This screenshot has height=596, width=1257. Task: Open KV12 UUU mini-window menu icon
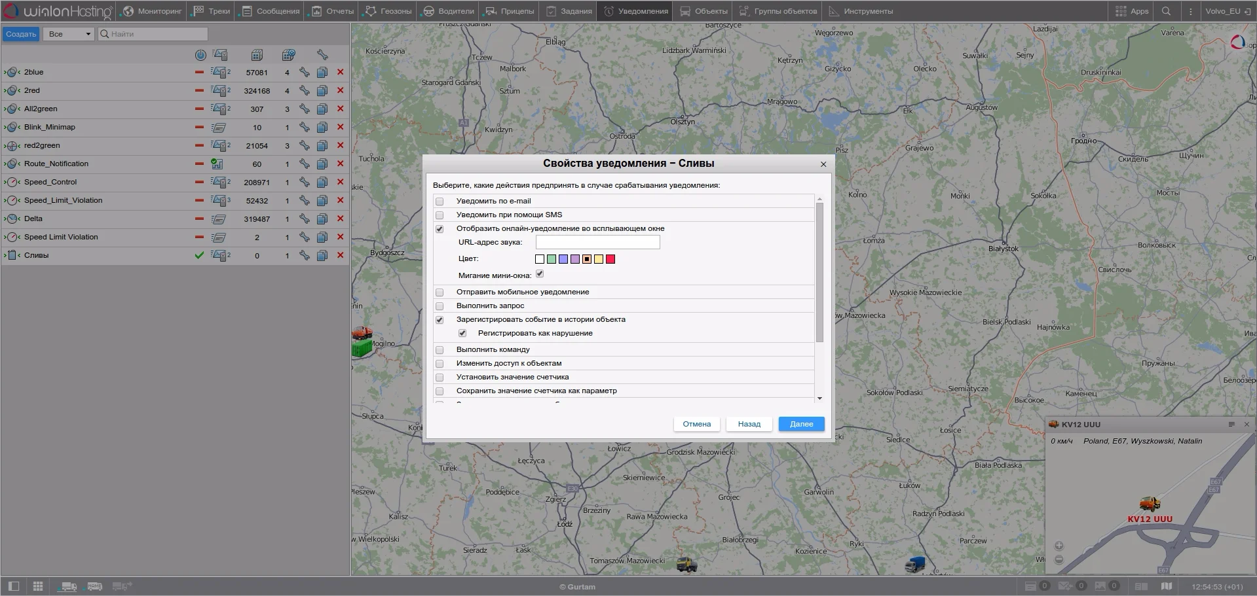pyautogui.click(x=1231, y=425)
